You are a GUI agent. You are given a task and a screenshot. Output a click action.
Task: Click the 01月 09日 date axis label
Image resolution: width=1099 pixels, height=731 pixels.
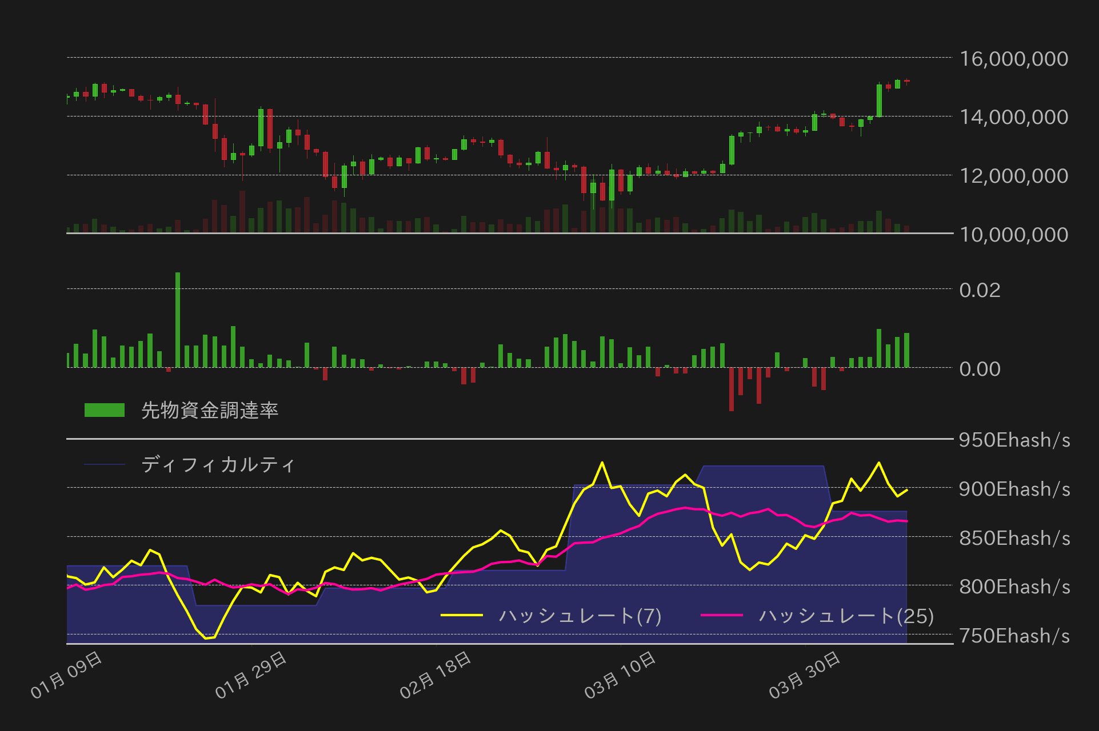tap(66, 675)
